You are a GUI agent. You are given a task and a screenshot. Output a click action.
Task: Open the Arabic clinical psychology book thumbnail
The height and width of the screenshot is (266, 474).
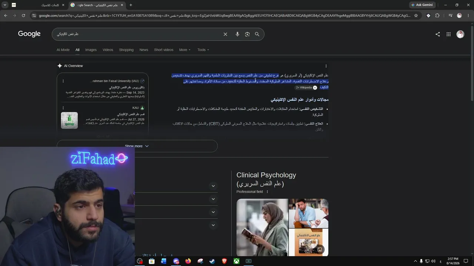click(308, 242)
